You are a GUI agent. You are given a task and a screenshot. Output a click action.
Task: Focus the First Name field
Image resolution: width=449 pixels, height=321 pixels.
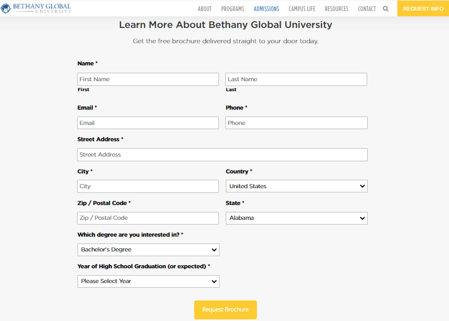148,79
